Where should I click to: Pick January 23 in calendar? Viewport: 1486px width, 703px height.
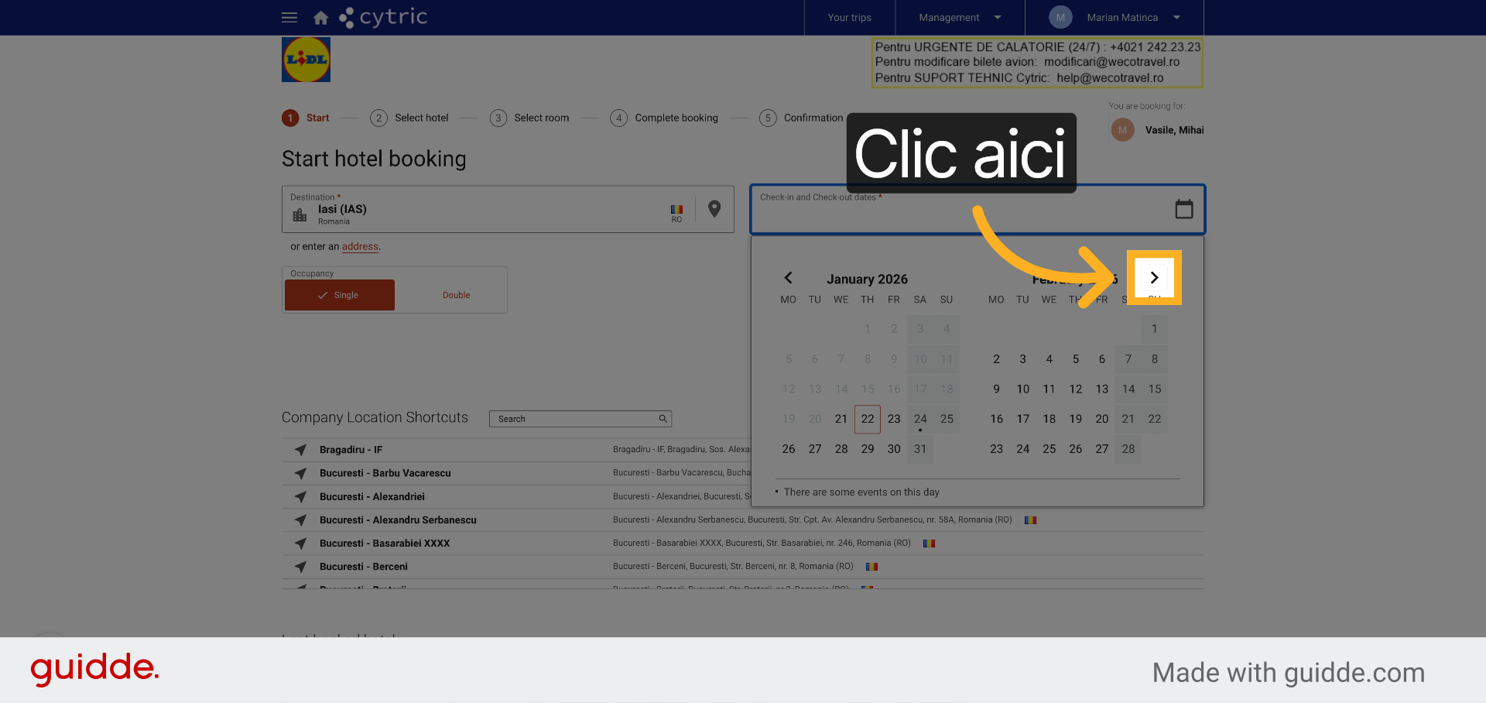(x=894, y=419)
